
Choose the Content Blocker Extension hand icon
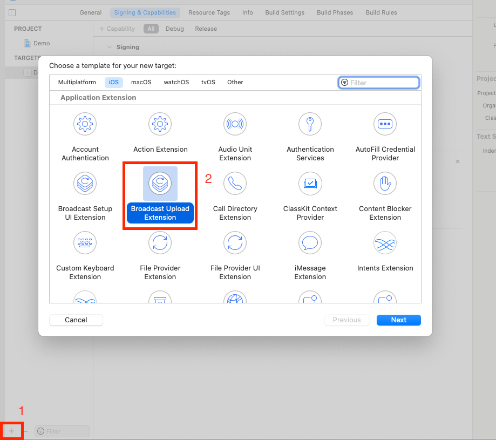(x=385, y=183)
